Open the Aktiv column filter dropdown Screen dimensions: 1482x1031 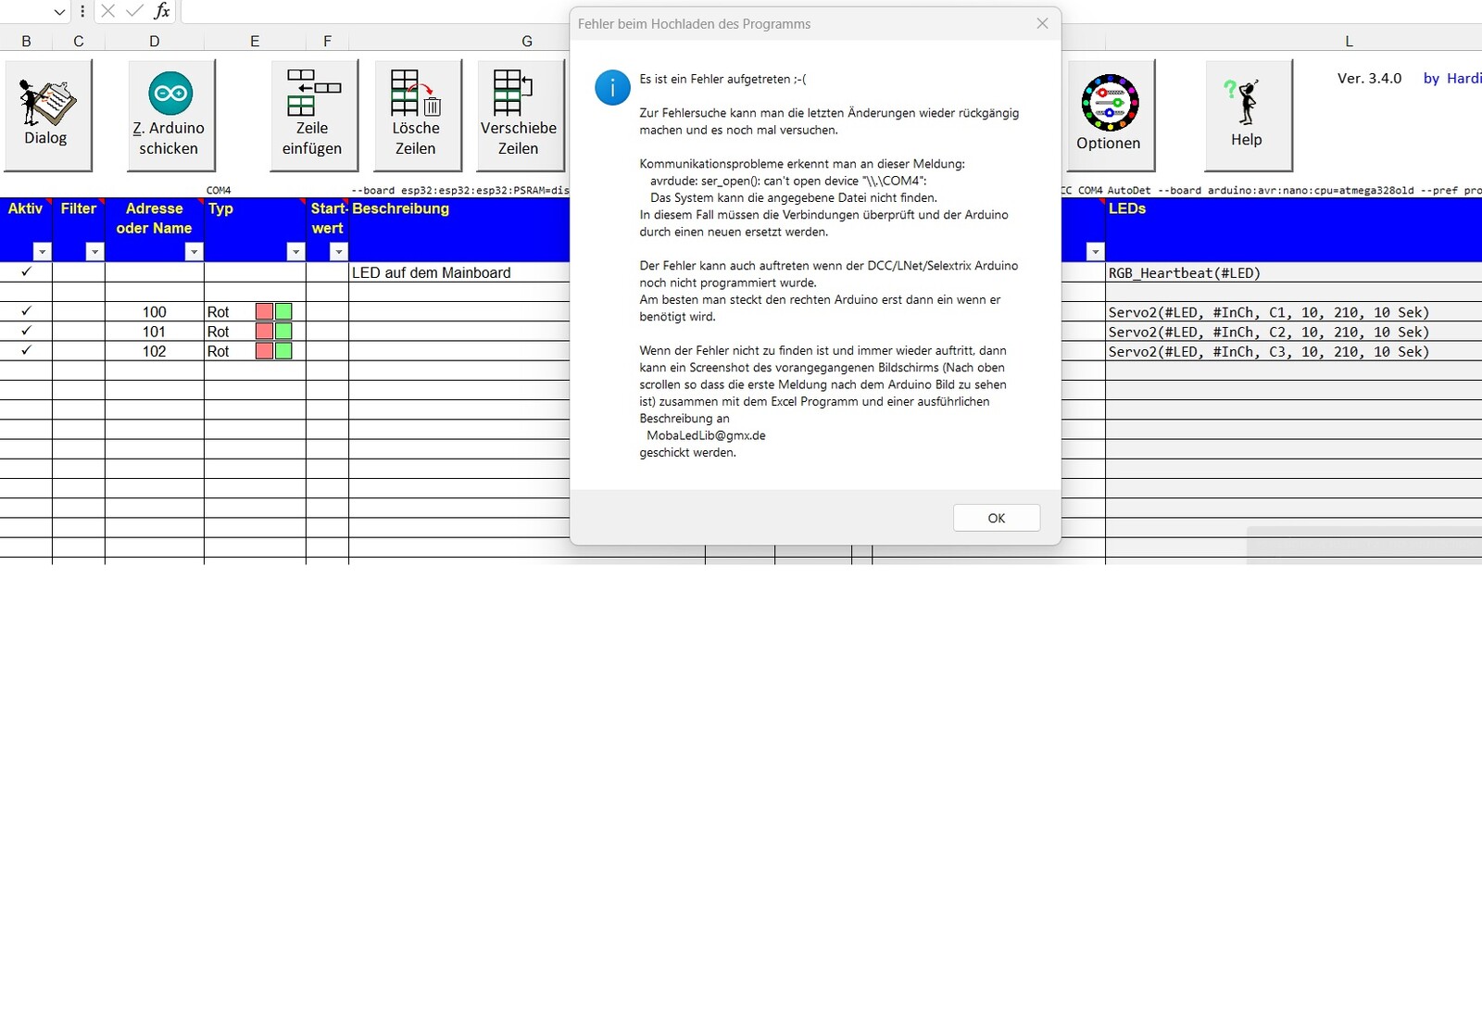pyautogui.click(x=42, y=252)
